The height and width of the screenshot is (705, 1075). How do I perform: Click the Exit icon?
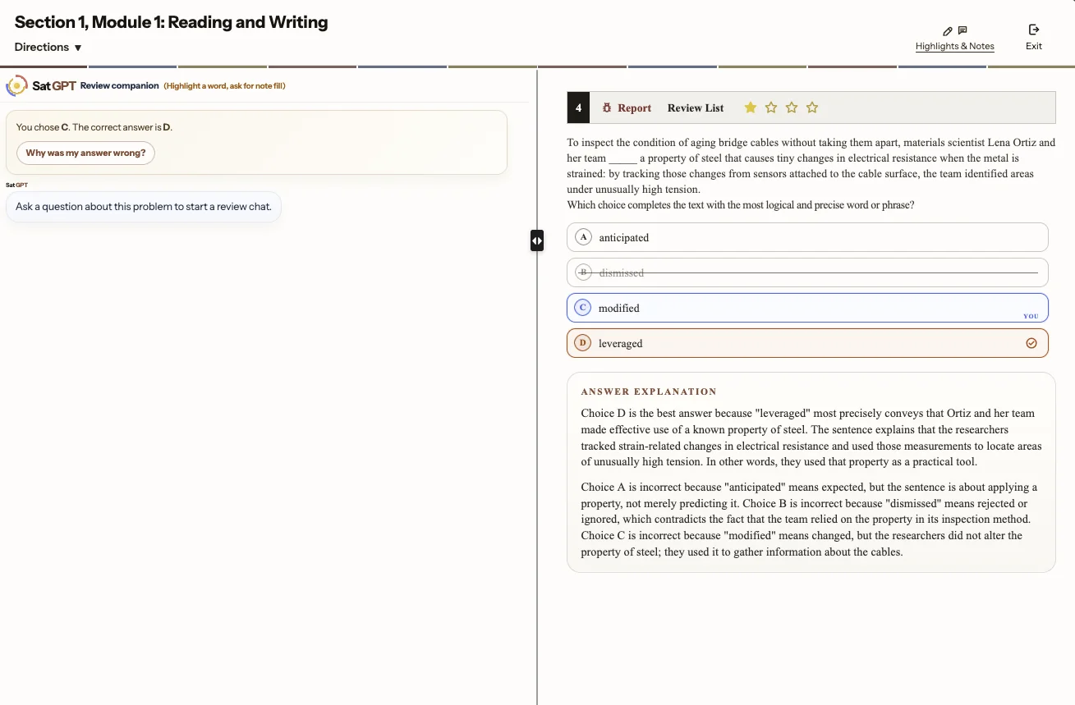point(1034,30)
